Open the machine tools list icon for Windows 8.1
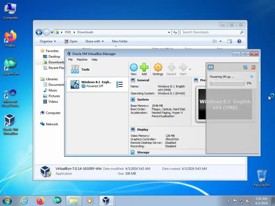275x206 pixels. (120, 84)
